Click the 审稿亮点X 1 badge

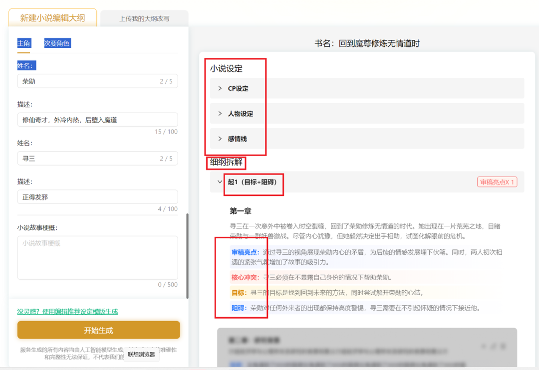(x=497, y=183)
